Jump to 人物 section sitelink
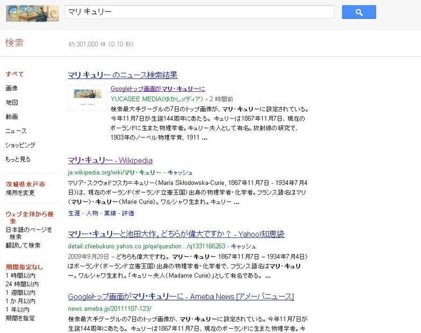The width and height of the screenshot is (421, 333). [x=92, y=213]
